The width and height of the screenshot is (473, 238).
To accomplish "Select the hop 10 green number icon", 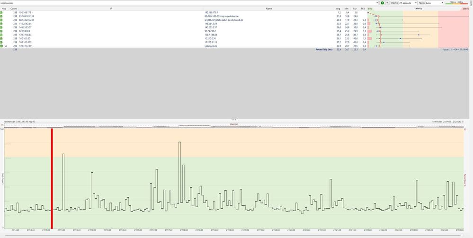I will 1,46.
